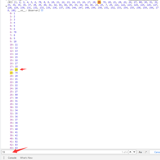This screenshot has height=160, width=160.
Task: Select array row "26: 80"
Action: (14, 95)
